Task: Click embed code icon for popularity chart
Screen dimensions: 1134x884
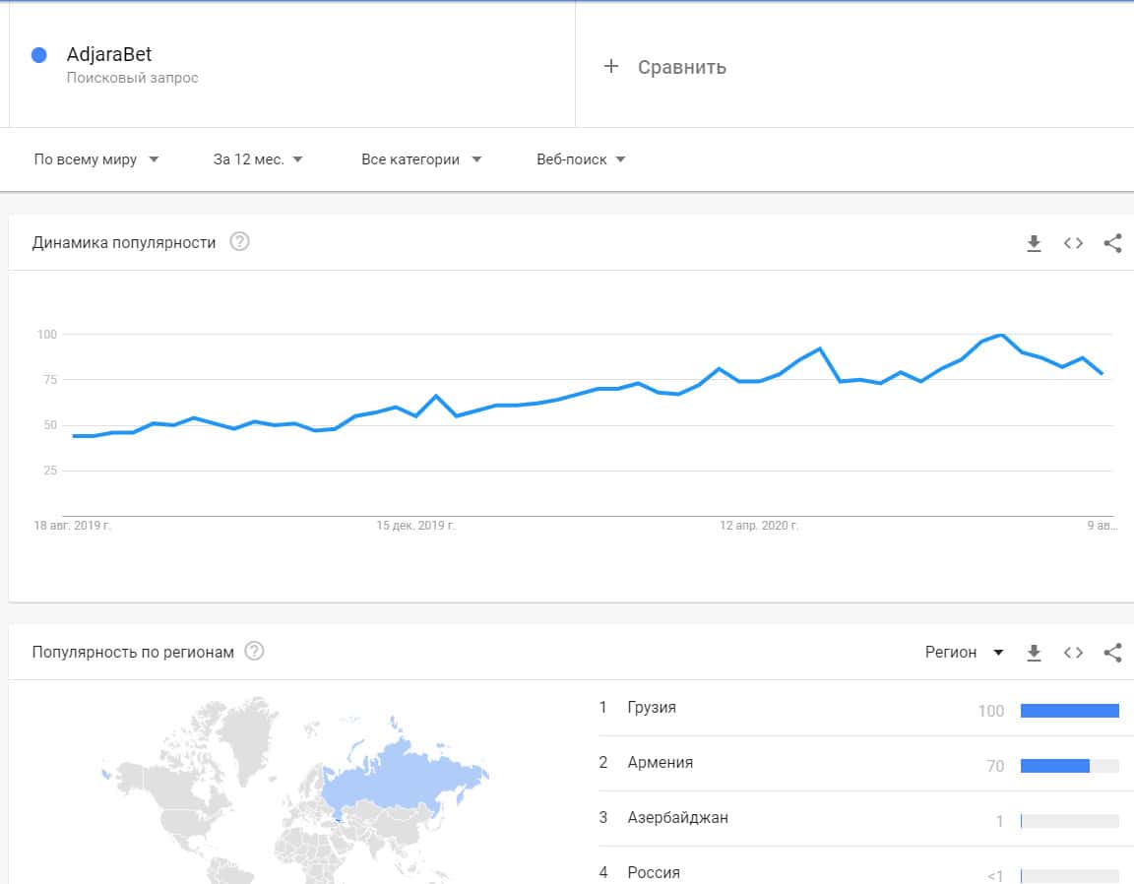Action: tap(1073, 243)
